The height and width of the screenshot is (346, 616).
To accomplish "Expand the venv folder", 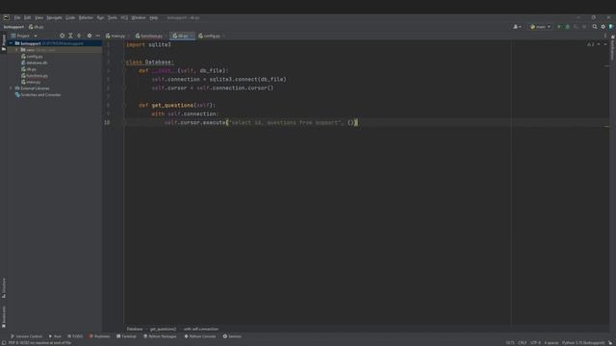I will 17,50.
